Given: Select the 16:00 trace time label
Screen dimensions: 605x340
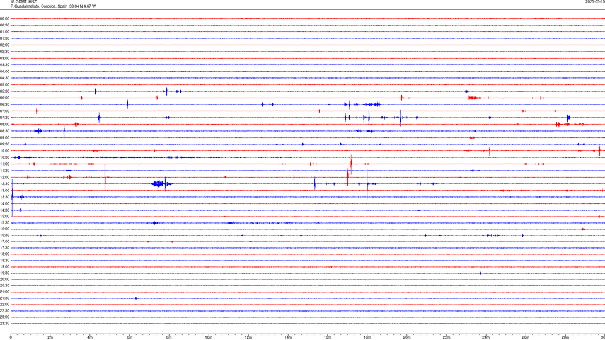Looking at the screenshot, I should click(4, 229).
